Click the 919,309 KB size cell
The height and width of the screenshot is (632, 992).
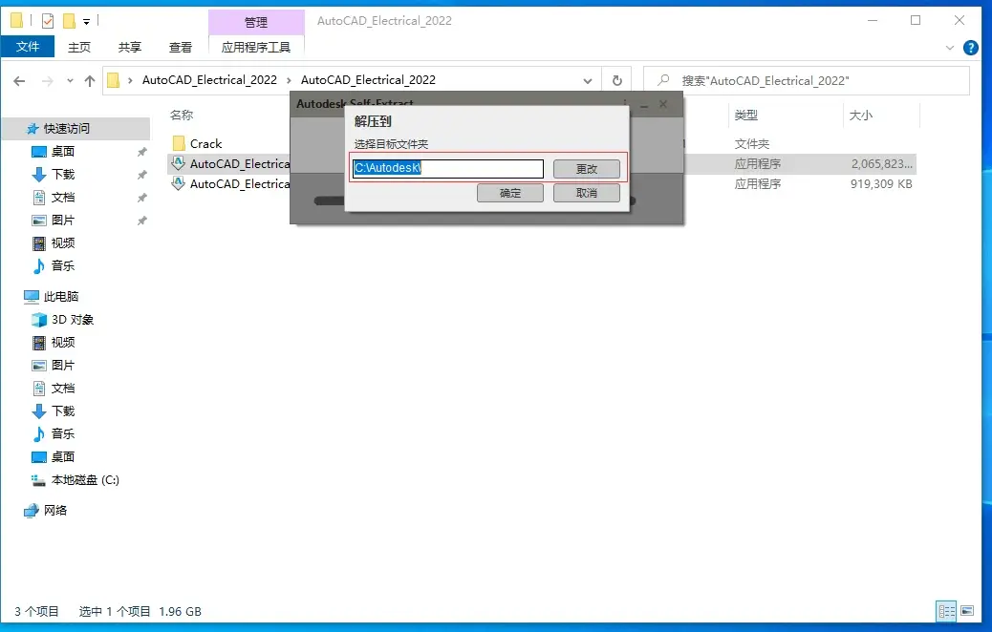(x=881, y=184)
